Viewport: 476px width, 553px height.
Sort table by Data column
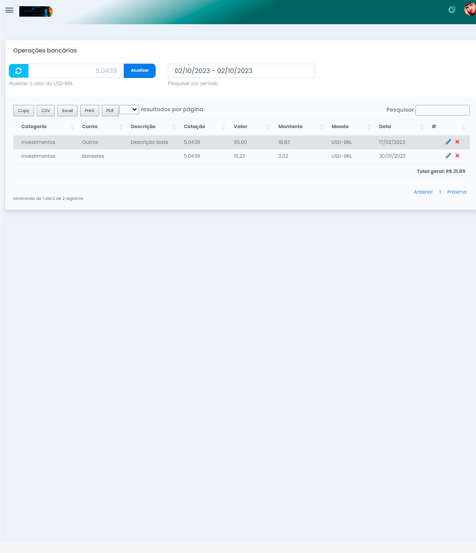pos(385,127)
